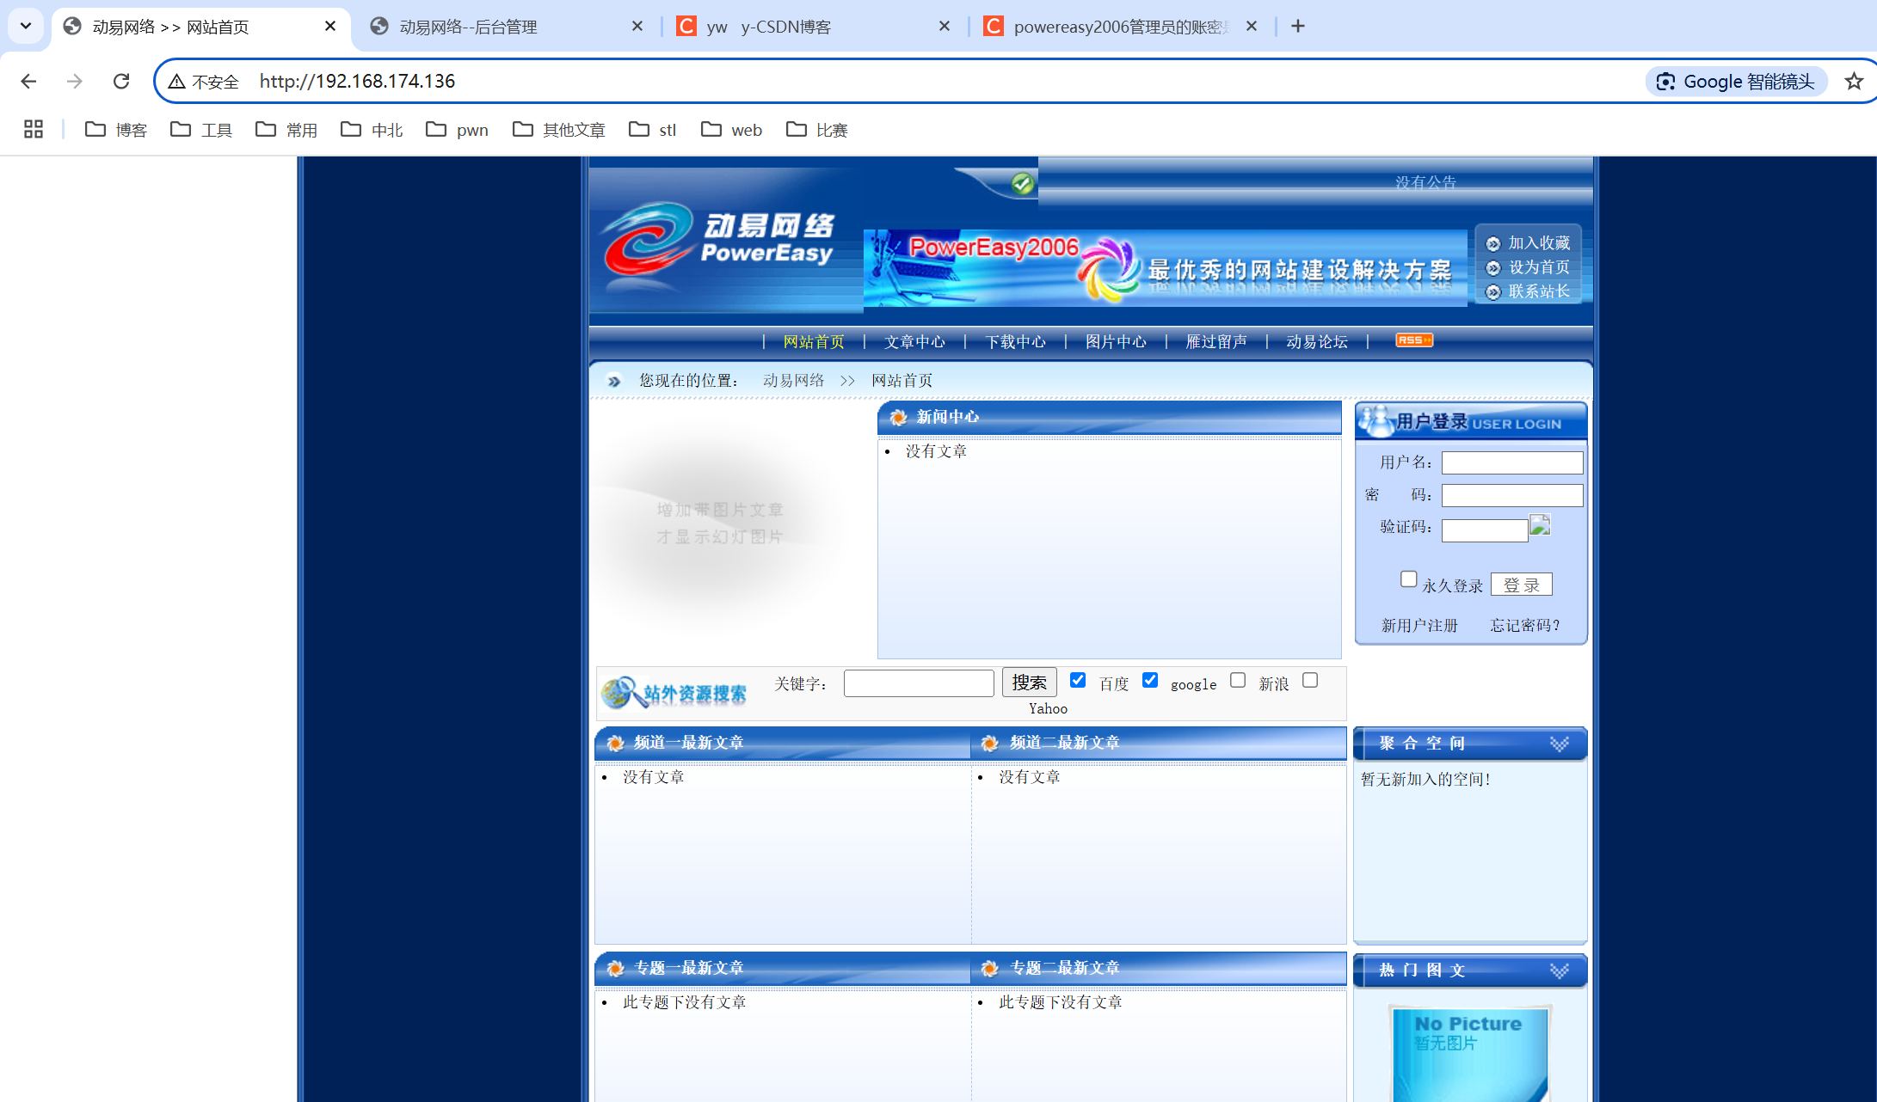Open 下载中心 in navigation menu
The height and width of the screenshot is (1102, 1877).
click(1015, 341)
